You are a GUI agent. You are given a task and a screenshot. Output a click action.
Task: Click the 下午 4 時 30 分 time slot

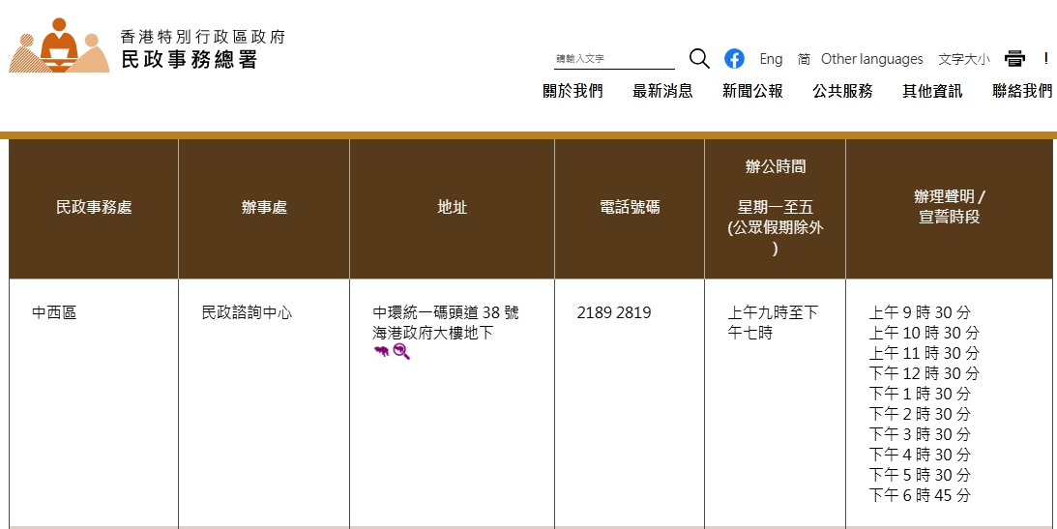coord(920,455)
